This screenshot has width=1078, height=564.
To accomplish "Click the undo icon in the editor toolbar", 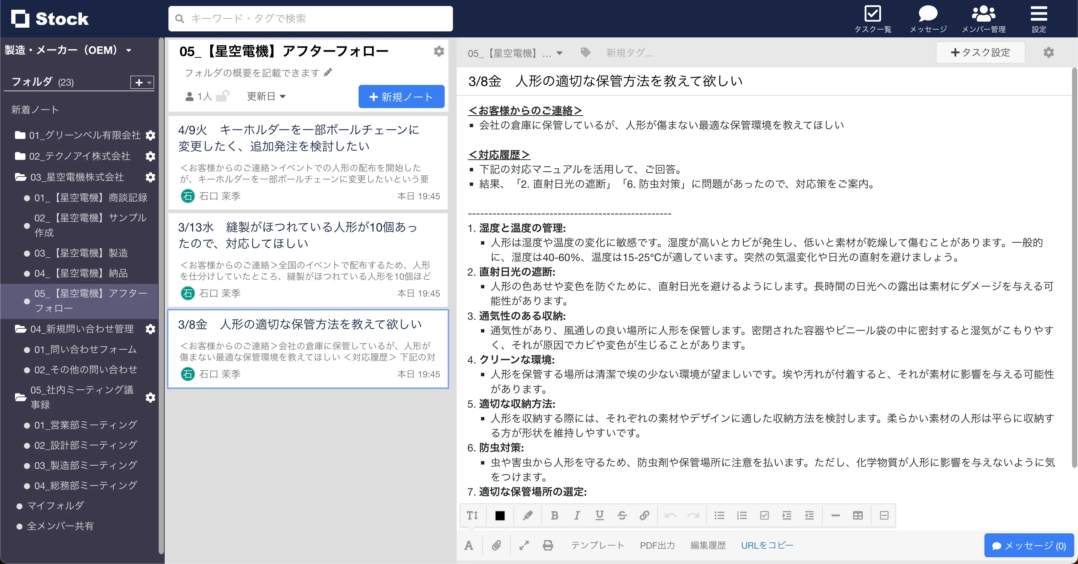I will pyautogui.click(x=670, y=515).
